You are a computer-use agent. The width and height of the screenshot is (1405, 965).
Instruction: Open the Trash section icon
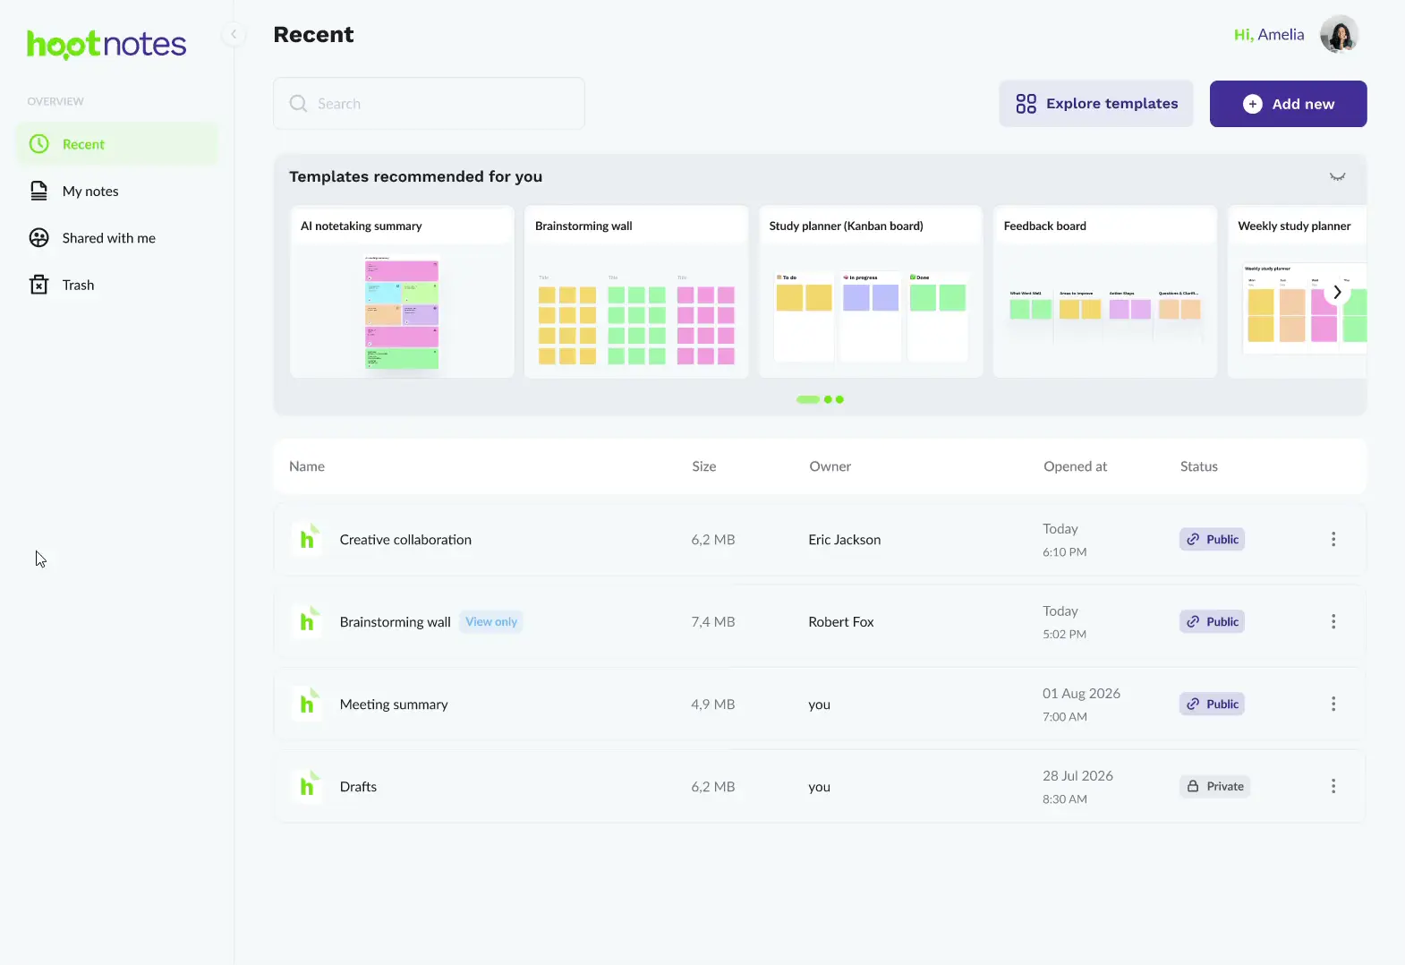38,285
